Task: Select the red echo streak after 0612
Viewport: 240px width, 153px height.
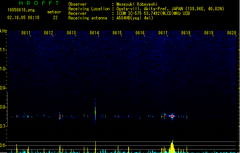Action: coord(60,117)
